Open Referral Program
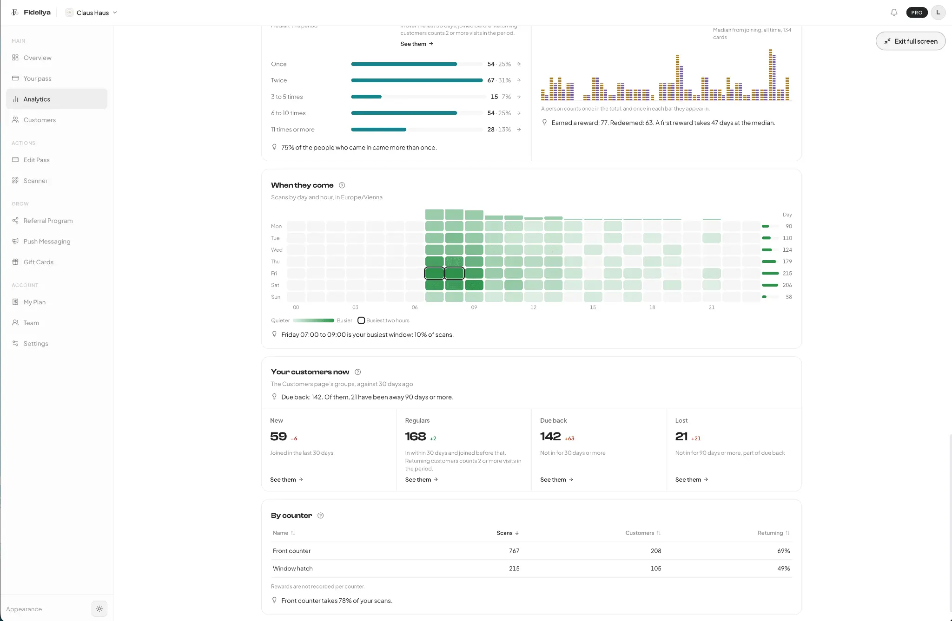This screenshot has width=952, height=621. [57, 221]
